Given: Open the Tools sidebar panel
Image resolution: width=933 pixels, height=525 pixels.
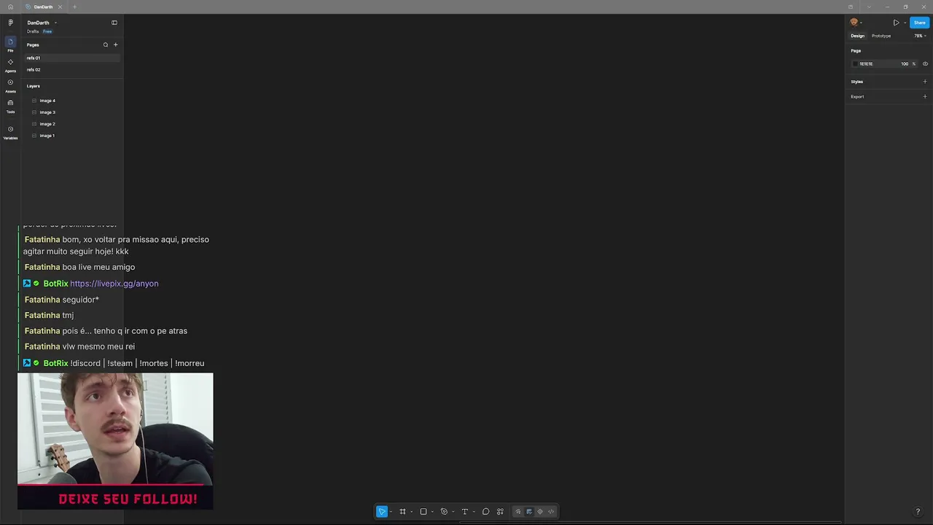Looking at the screenshot, I should pos(10,106).
